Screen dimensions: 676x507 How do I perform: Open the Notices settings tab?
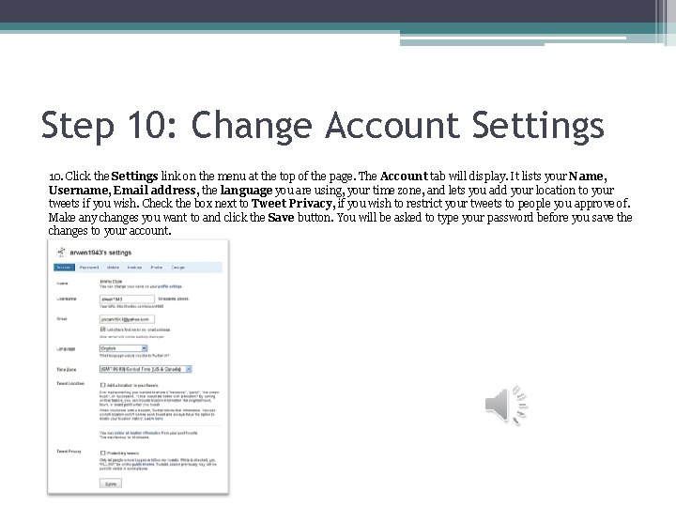(x=134, y=268)
